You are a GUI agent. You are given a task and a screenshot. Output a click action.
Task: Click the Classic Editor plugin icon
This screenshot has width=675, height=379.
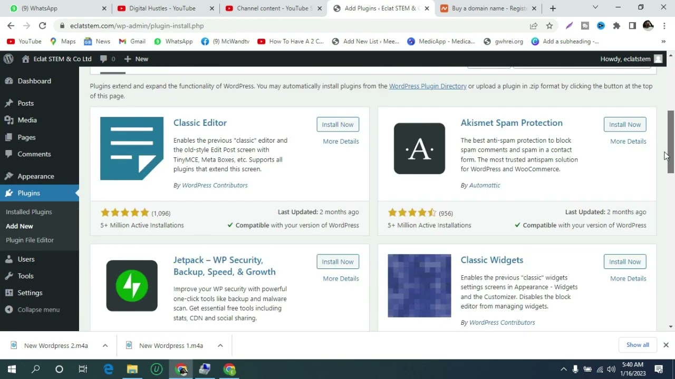coord(132,148)
